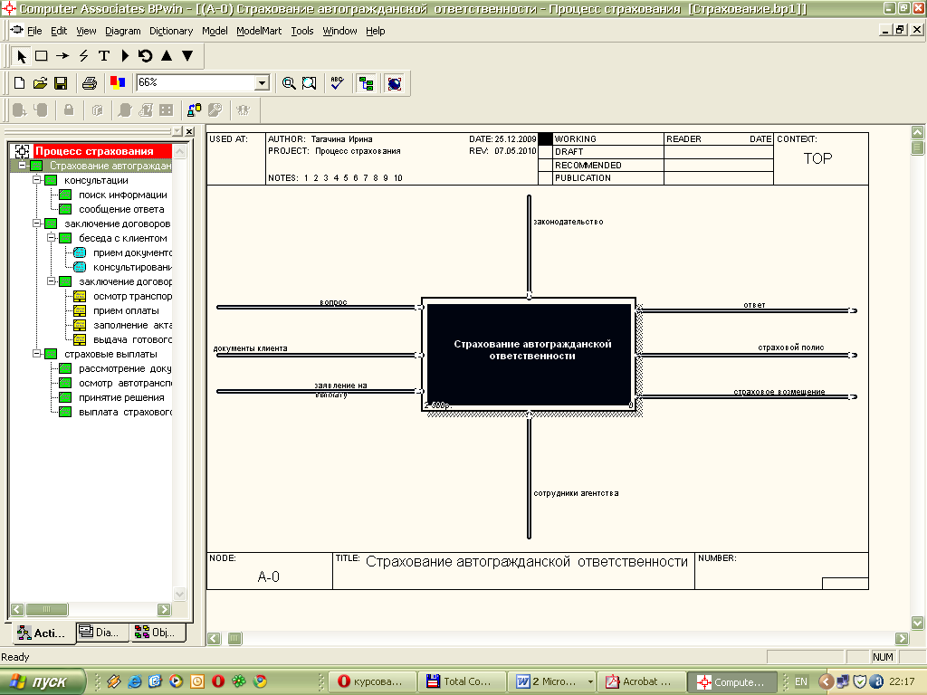Screen dimensions: 927x695
Task: Open the Diagram menu
Action: (123, 31)
